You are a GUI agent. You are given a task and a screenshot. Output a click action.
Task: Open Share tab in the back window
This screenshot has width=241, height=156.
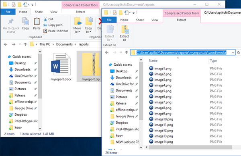click(x=39, y=12)
